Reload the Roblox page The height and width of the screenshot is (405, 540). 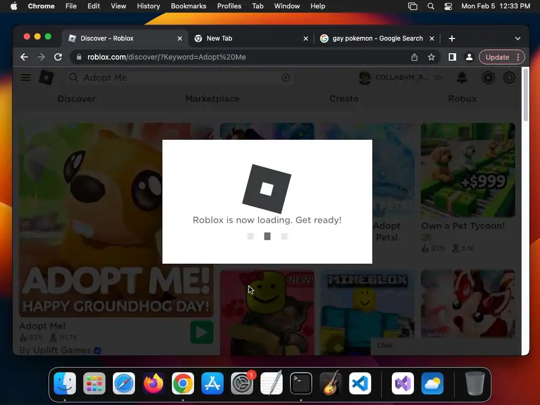tap(58, 57)
